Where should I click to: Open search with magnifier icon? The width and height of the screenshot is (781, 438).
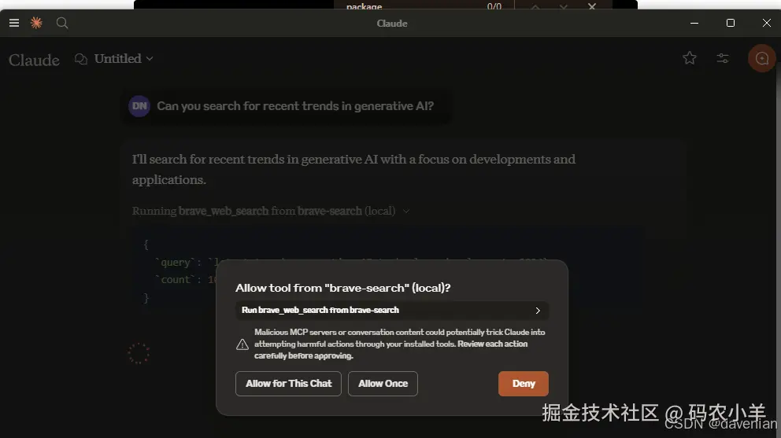click(62, 23)
